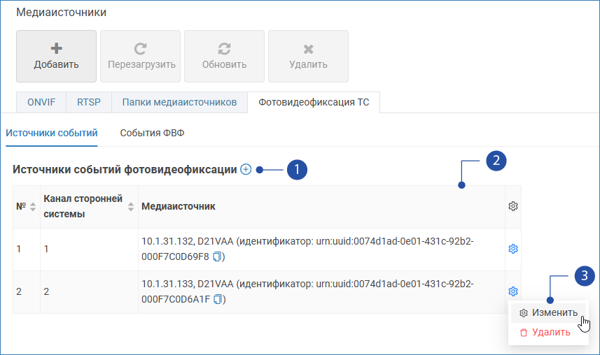Copy identifier of 10.1.31.133 source

[219, 299]
